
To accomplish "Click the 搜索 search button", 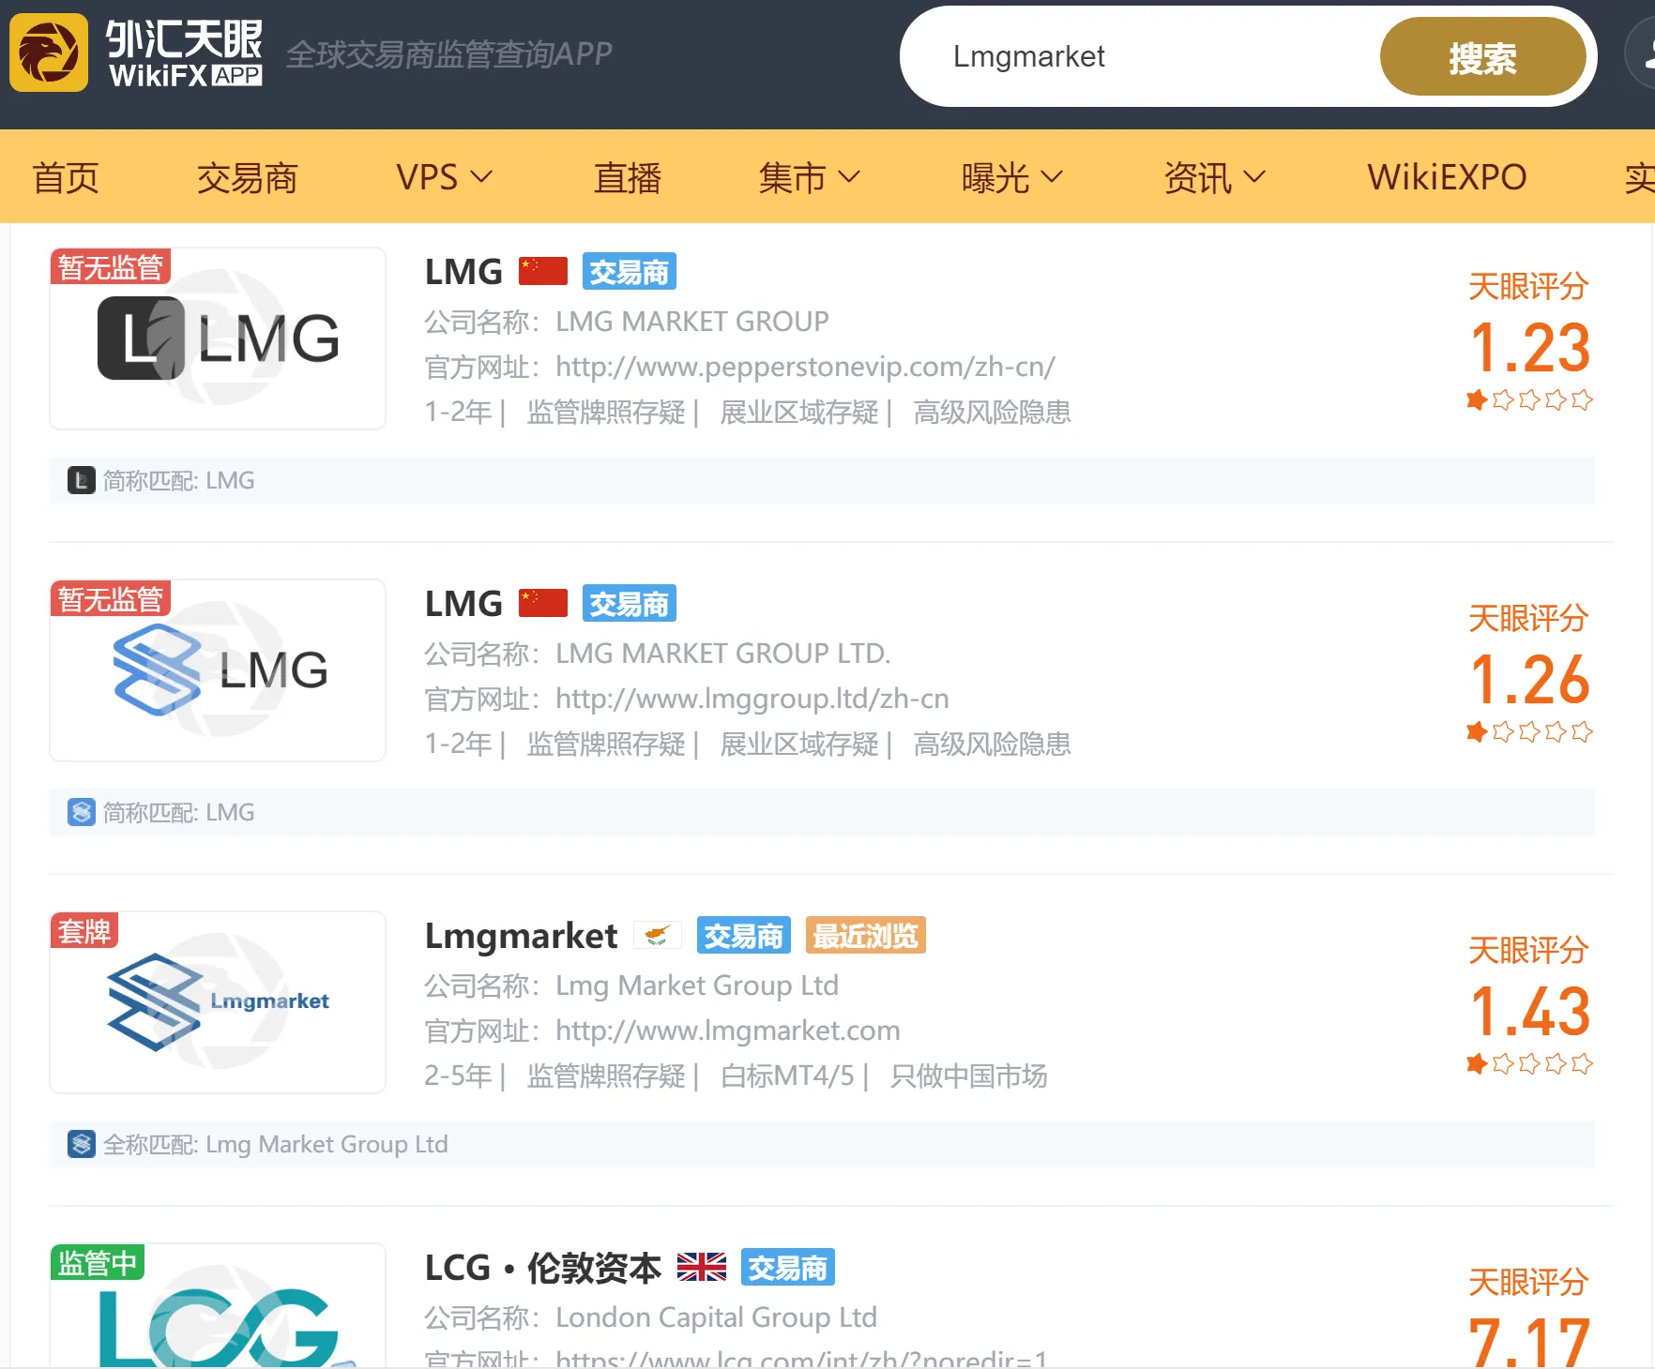I will (x=1482, y=57).
